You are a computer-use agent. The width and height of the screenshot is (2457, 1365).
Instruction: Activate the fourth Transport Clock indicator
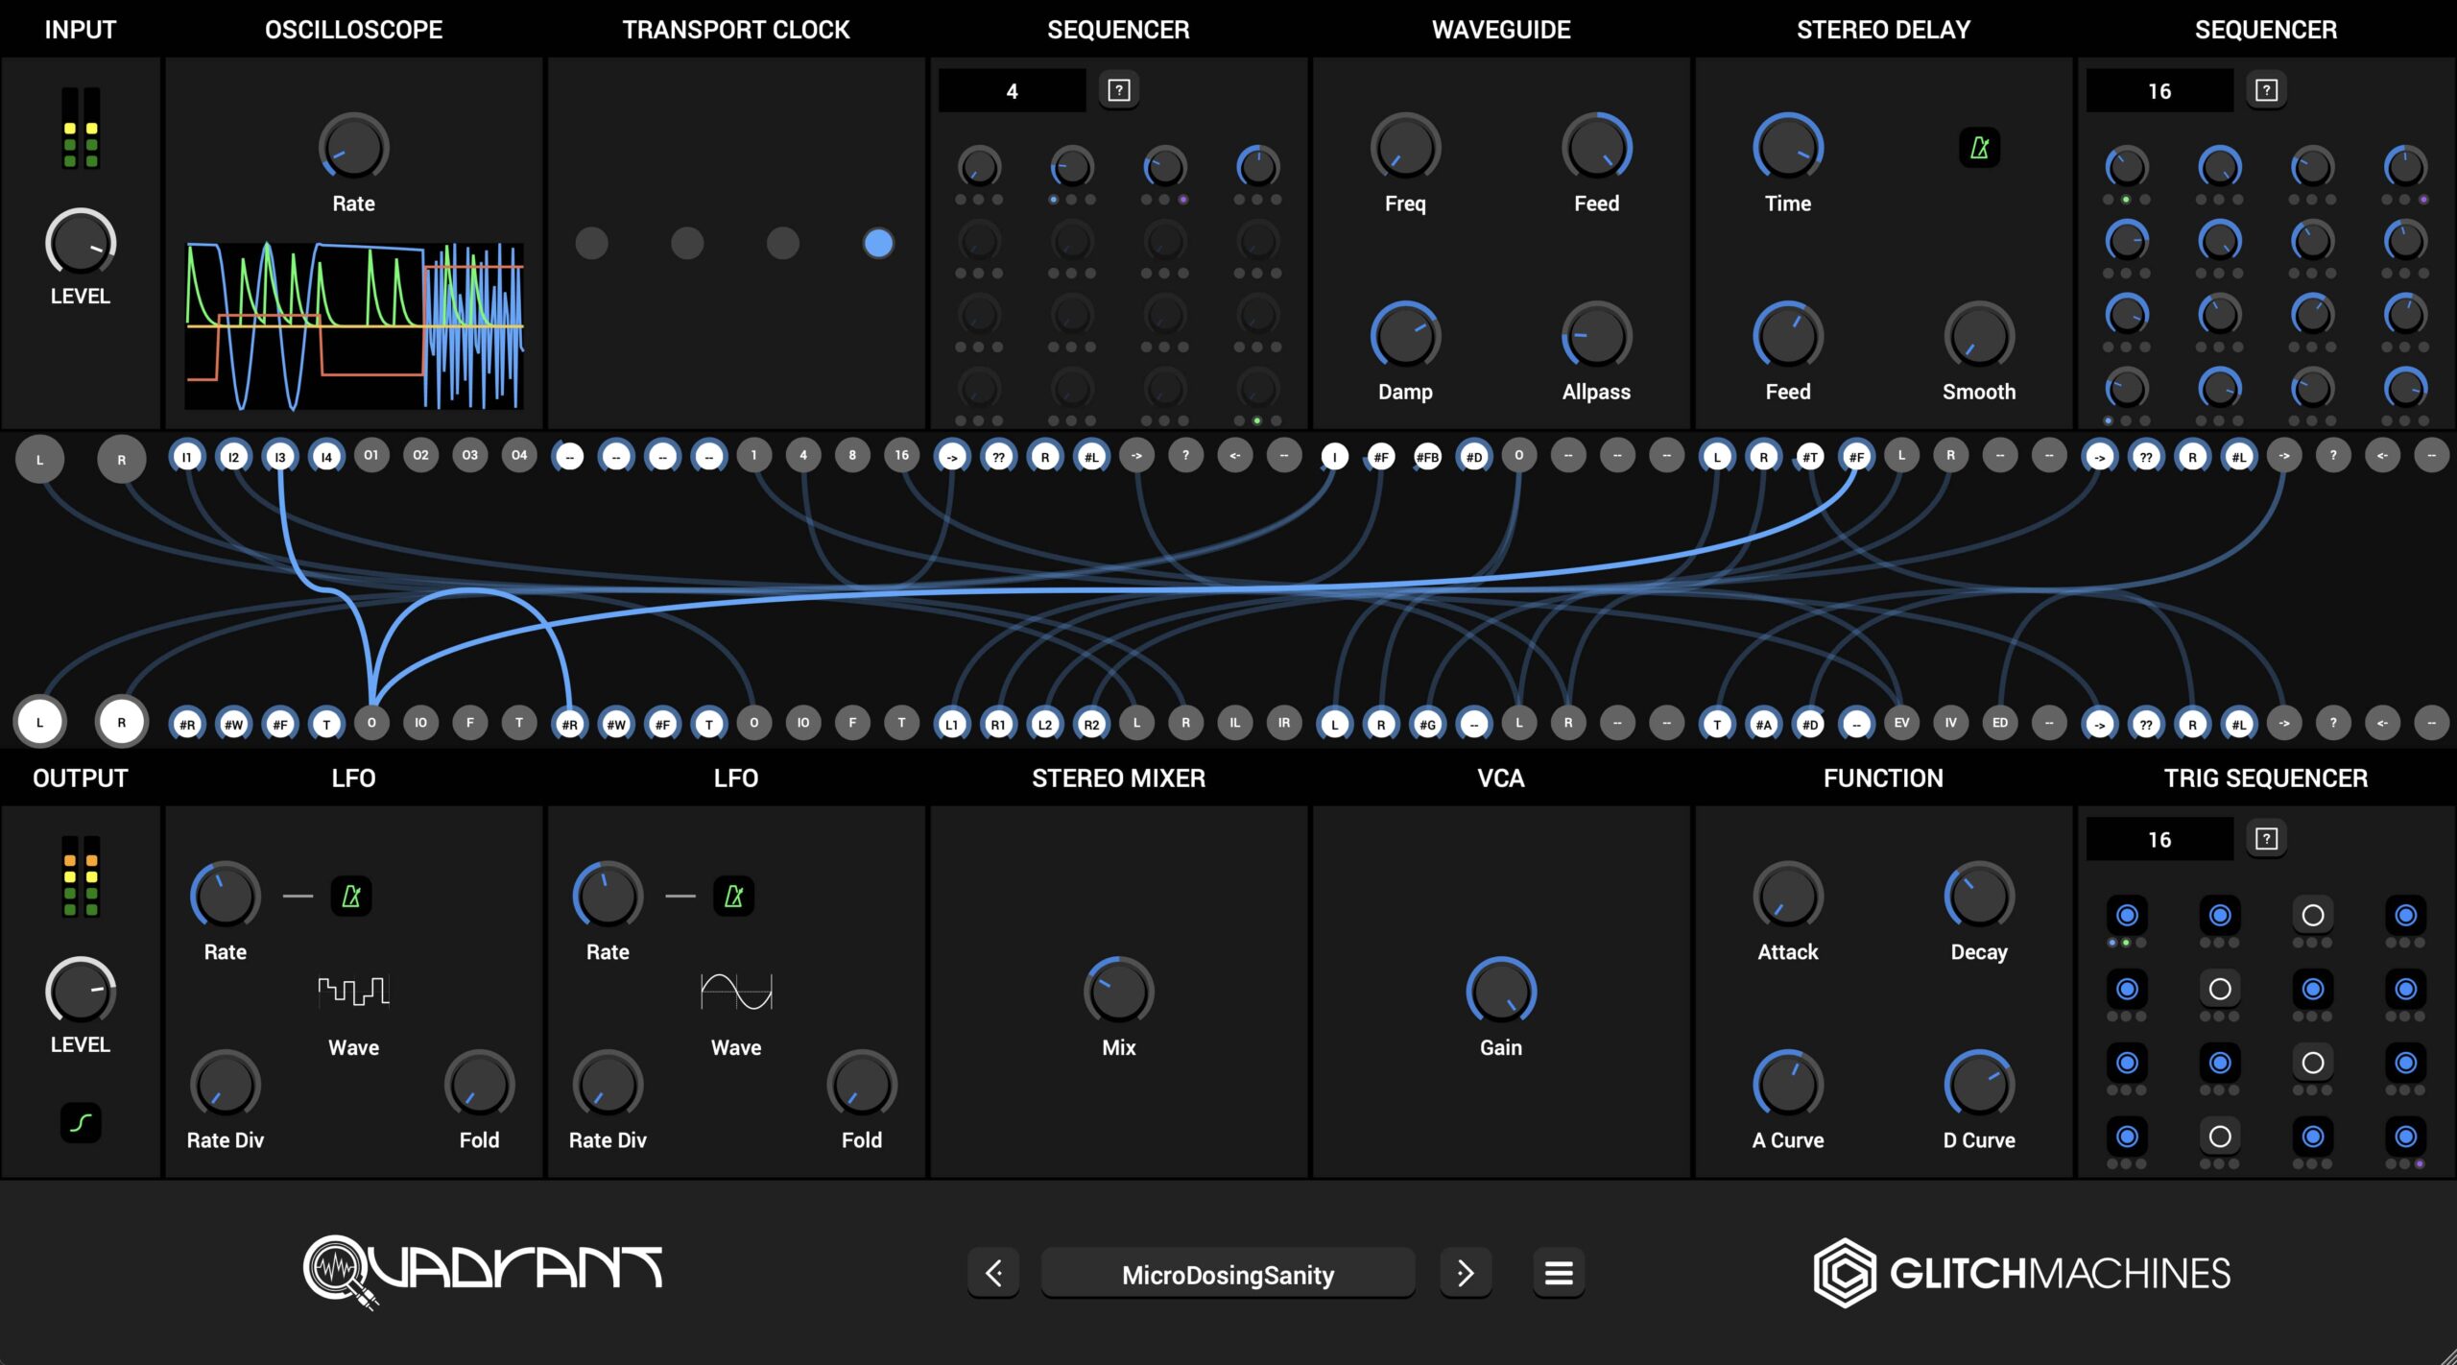[x=876, y=245]
